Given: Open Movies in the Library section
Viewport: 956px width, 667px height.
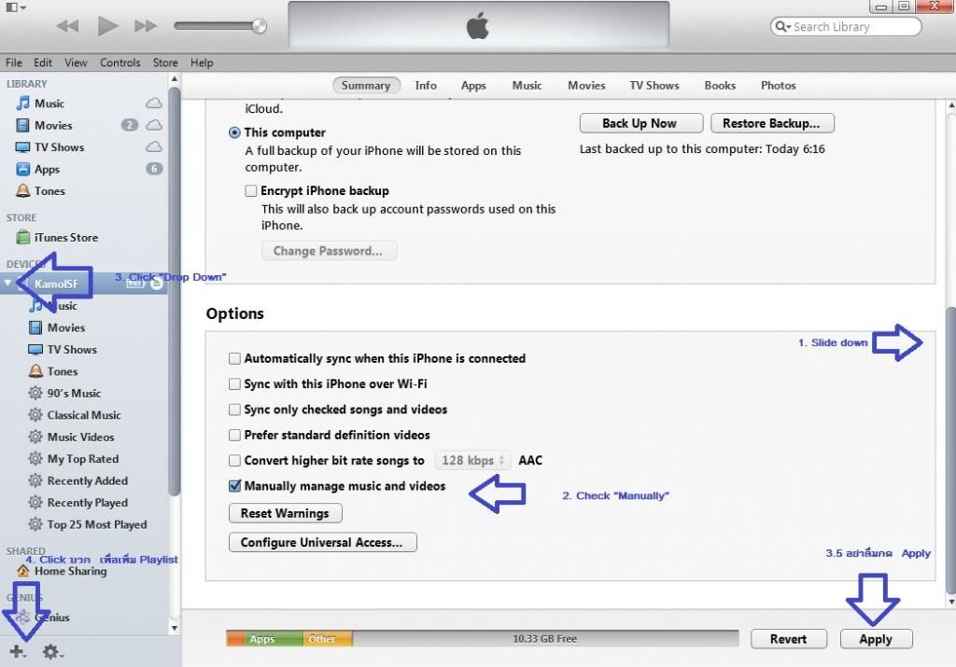Looking at the screenshot, I should (x=53, y=126).
